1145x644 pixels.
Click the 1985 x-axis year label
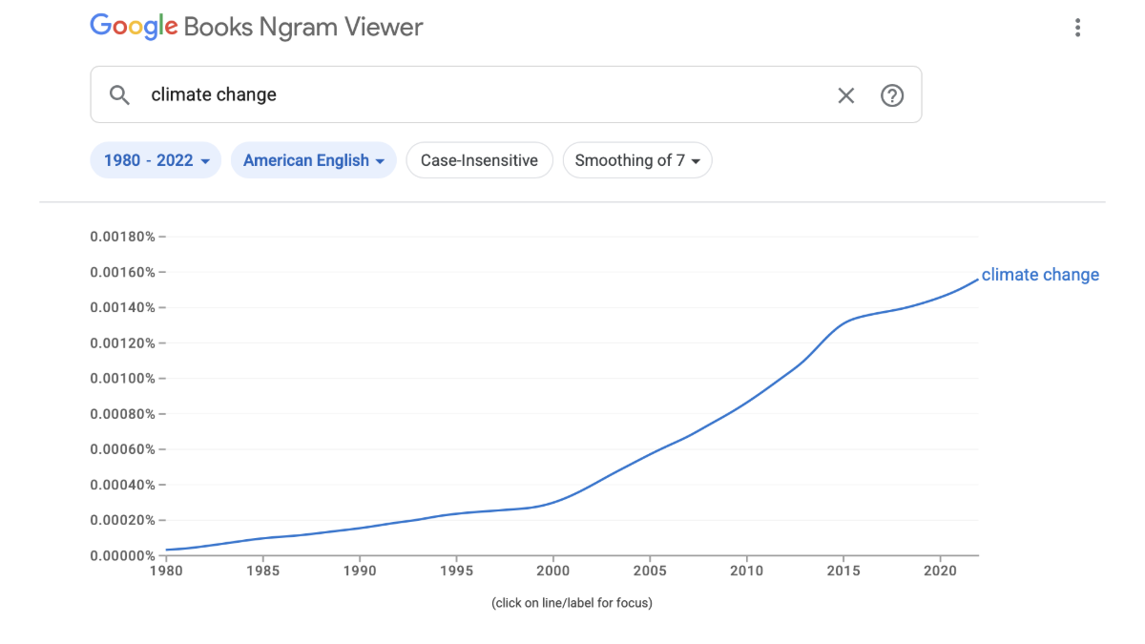point(262,571)
